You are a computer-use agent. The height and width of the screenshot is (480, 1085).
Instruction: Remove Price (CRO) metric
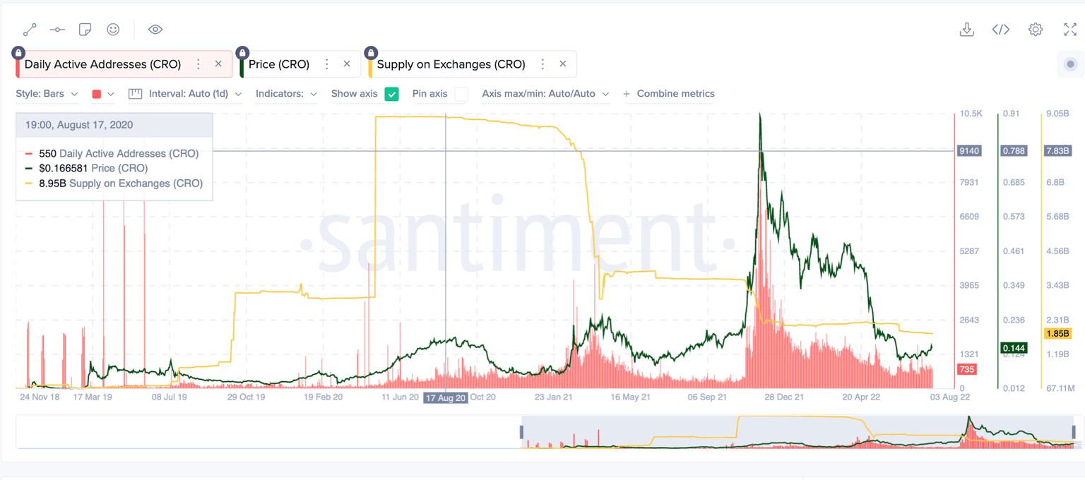(347, 64)
